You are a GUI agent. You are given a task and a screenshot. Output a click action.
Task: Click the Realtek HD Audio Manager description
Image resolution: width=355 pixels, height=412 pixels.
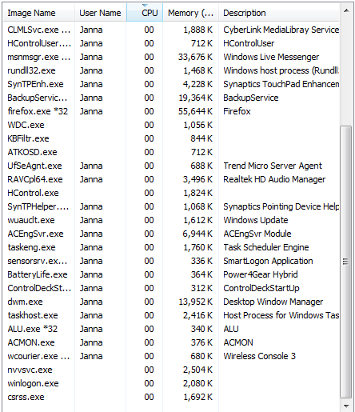click(274, 179)
